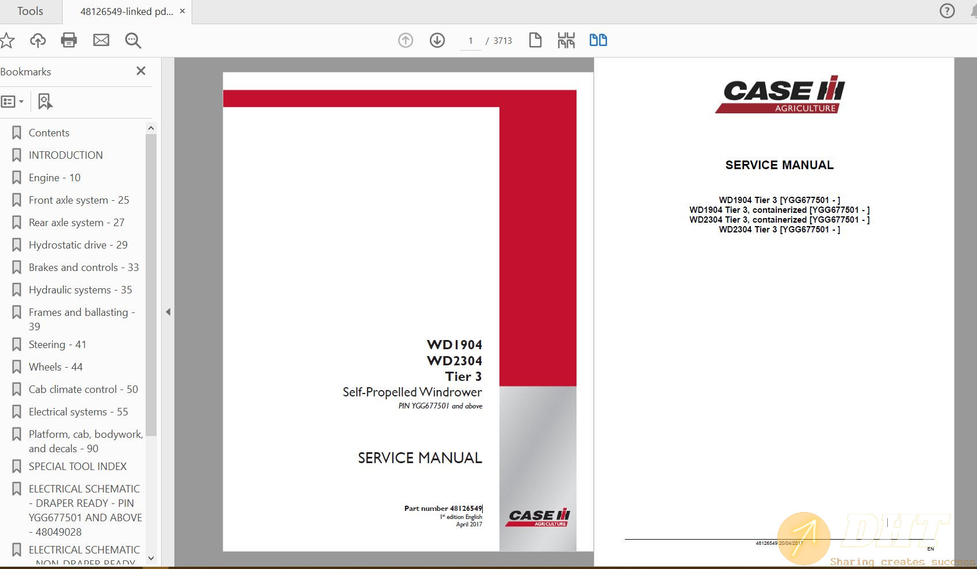The image size is (977, 569).
Task: Jump to Rear axle system - 27
Action: [x=77, y=223]
